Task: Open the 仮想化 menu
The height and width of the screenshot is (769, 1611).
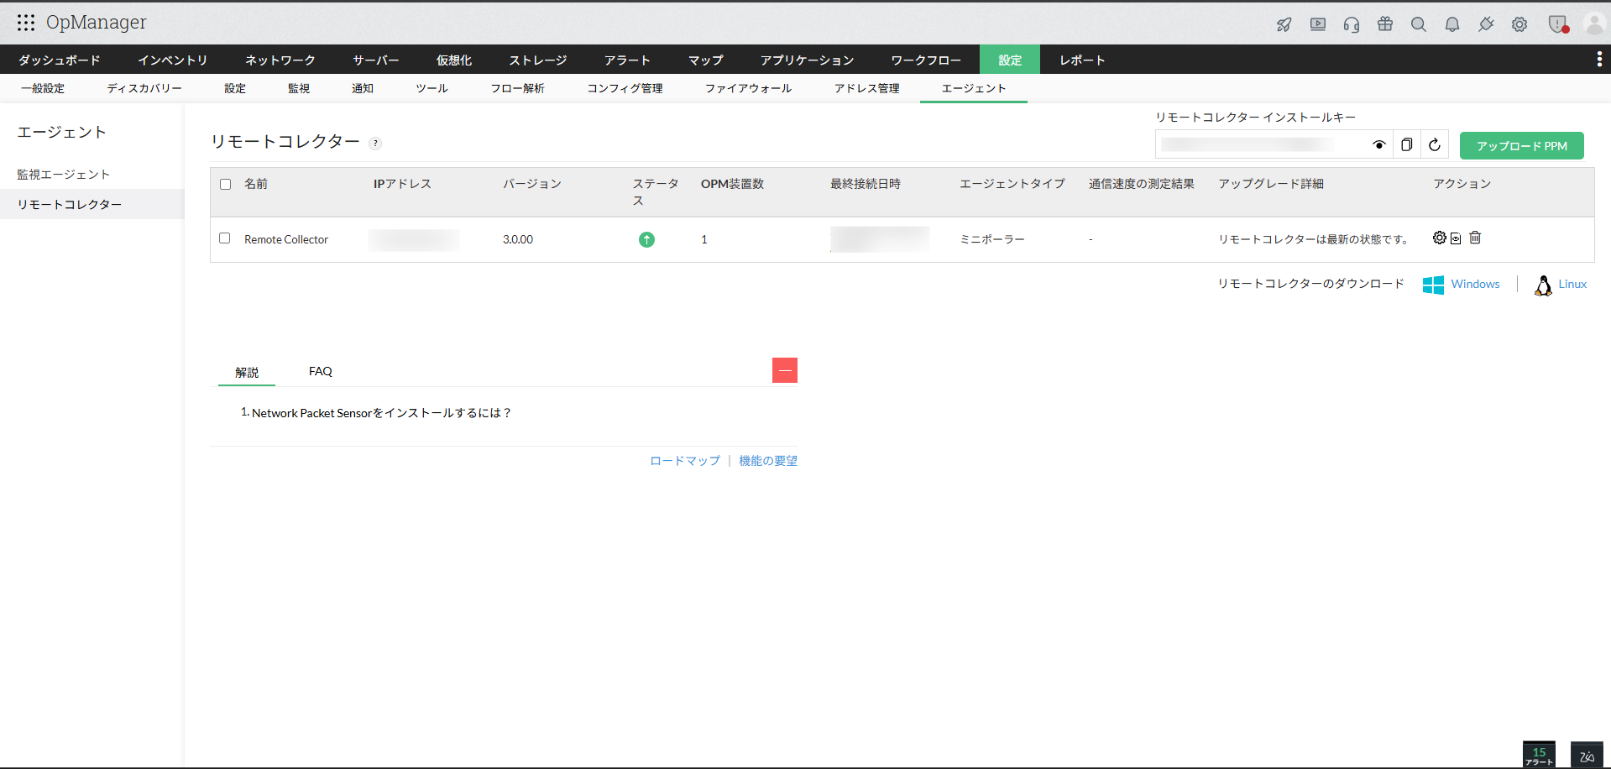Action: (x=453, y=60)
